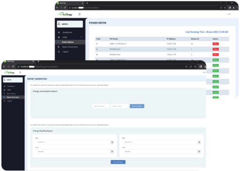This screenshot has width=240, height=171.
Task: Expand USSB chevron in Power Meter window sidebar
Action: [x=82, y=37]
